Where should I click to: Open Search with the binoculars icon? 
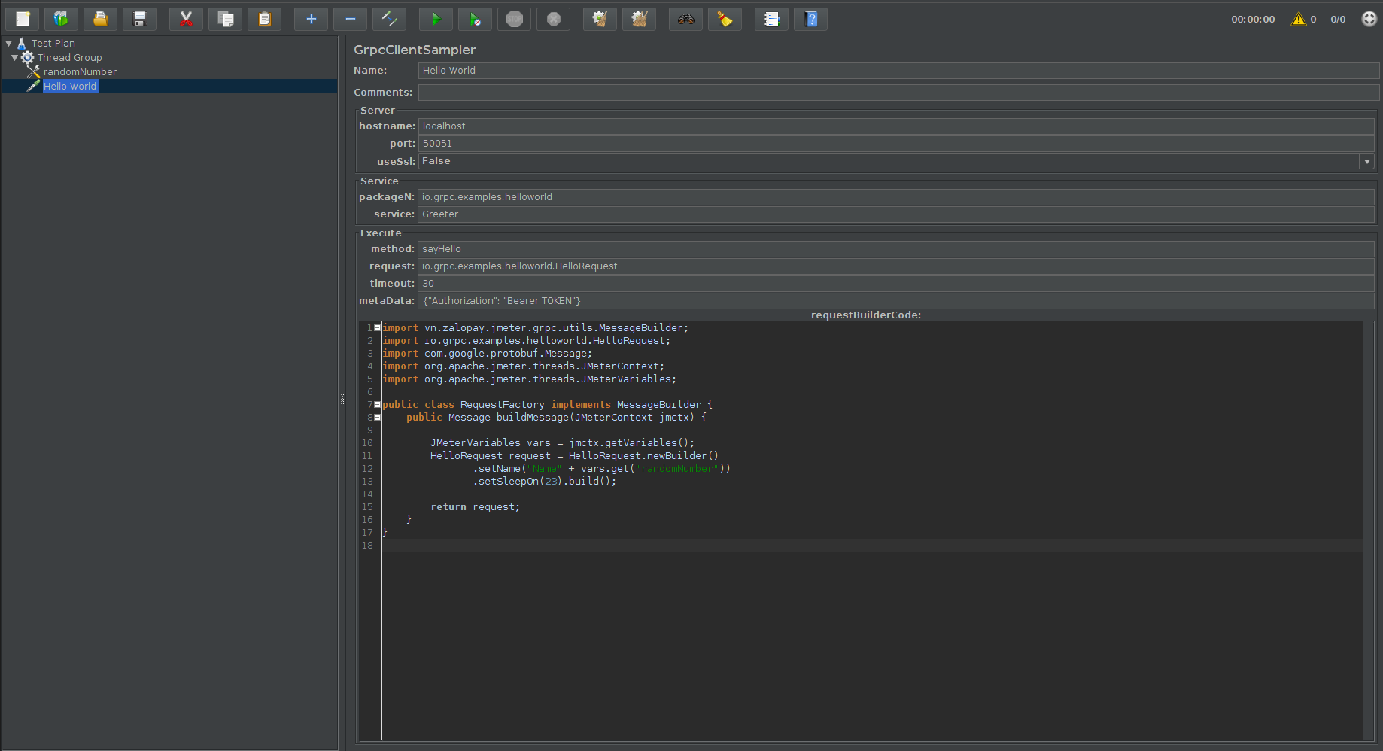[685, 19]
